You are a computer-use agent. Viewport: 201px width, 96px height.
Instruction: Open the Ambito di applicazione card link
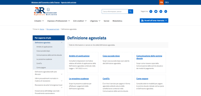79,56
